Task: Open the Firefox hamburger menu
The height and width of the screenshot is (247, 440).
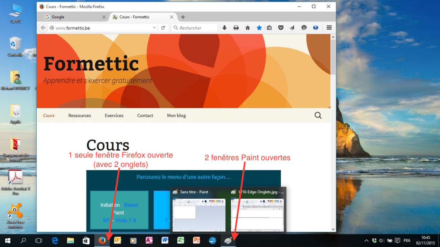Action: (329, 28)
